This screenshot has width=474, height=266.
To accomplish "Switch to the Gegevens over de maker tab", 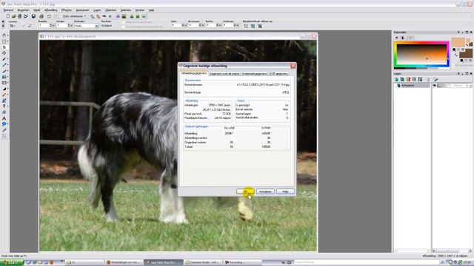I will click(224, 74).
